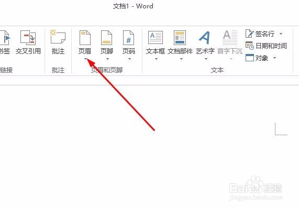This screenshot has height=208, width=299.
Task: Click the Footer (页脚) page icon
Action: click(106, 38)
